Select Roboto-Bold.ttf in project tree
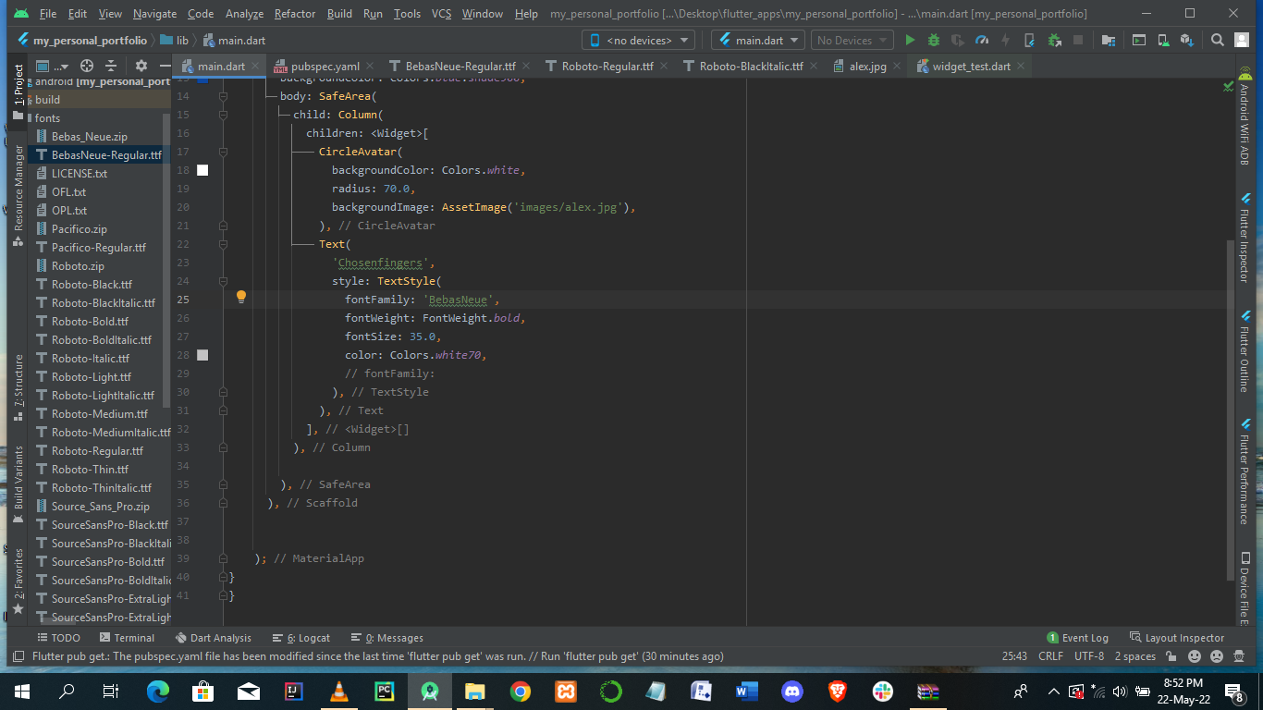 90,322
